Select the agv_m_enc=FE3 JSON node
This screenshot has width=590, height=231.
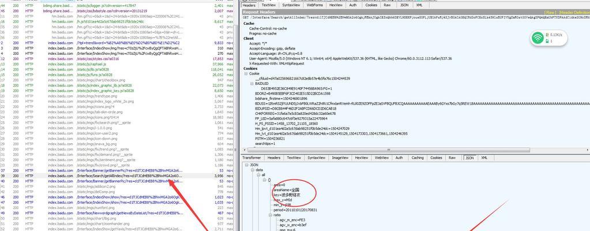click(292, 219)
